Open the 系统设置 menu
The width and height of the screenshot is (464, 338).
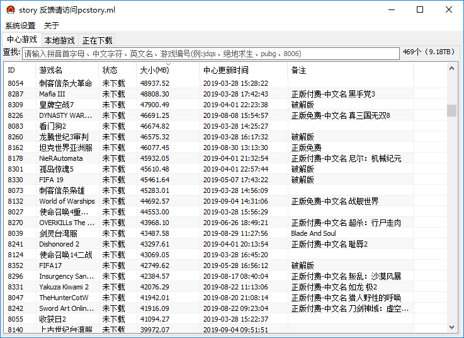(20, 26)
